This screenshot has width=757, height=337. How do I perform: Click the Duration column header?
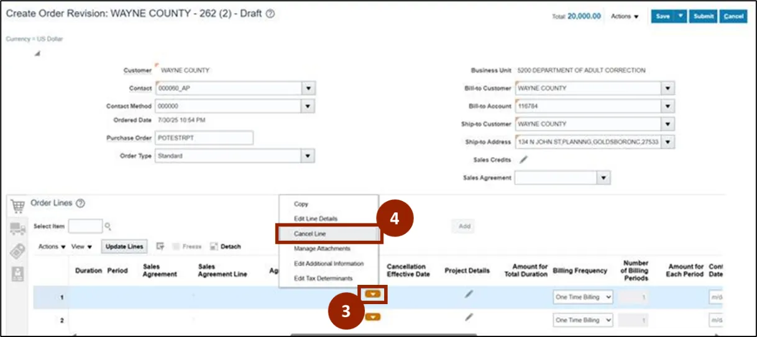(88, 271)
